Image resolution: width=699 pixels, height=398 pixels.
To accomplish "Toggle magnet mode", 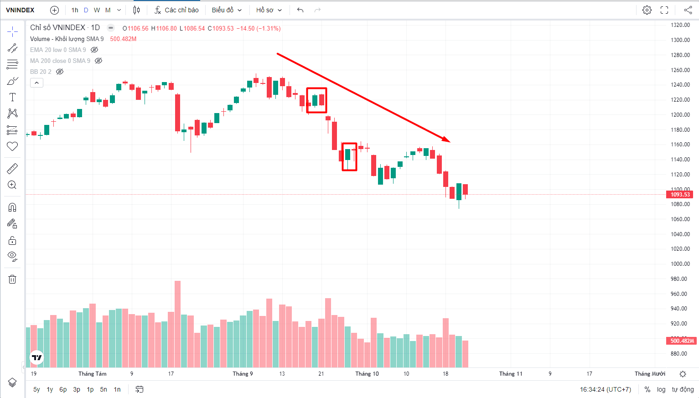I will [12, 207].
